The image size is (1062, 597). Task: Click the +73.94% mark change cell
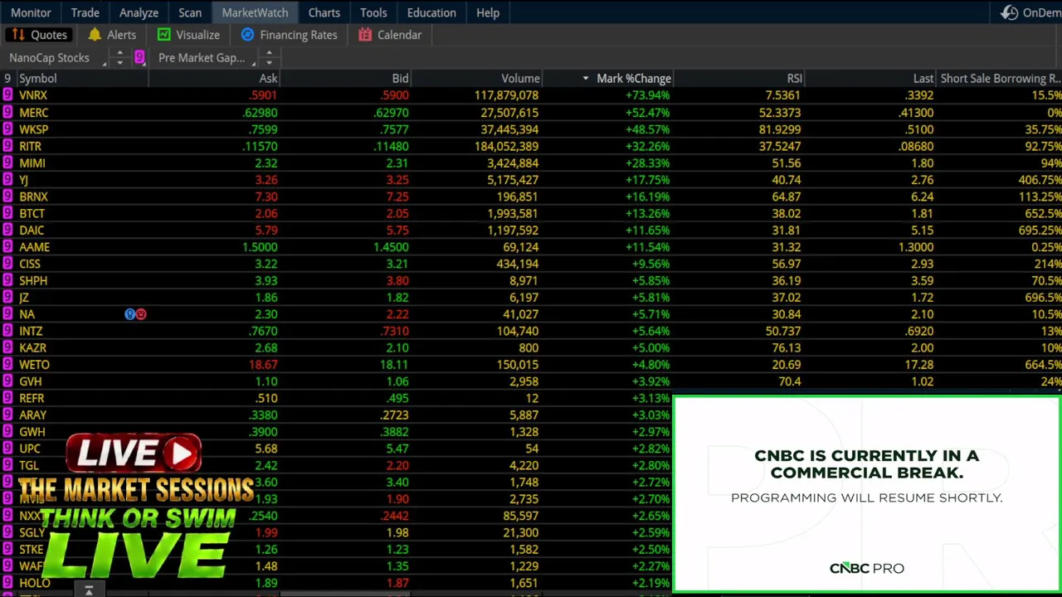(647, 95)
